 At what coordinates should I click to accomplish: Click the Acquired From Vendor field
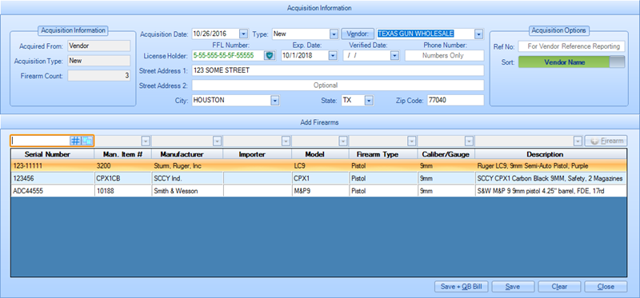pos(99,46)
